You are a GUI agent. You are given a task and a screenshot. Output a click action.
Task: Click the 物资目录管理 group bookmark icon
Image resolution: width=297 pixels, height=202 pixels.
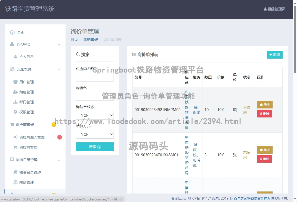point(12,160)
